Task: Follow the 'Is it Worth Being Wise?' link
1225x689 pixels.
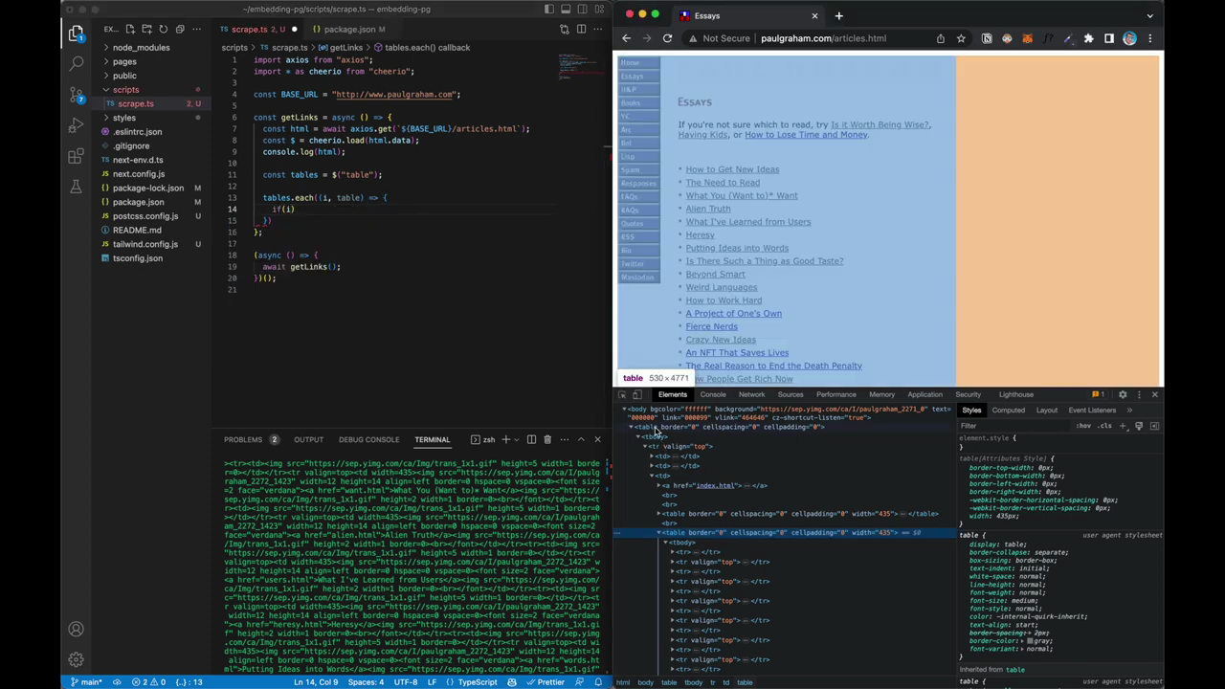Action: 880,124
